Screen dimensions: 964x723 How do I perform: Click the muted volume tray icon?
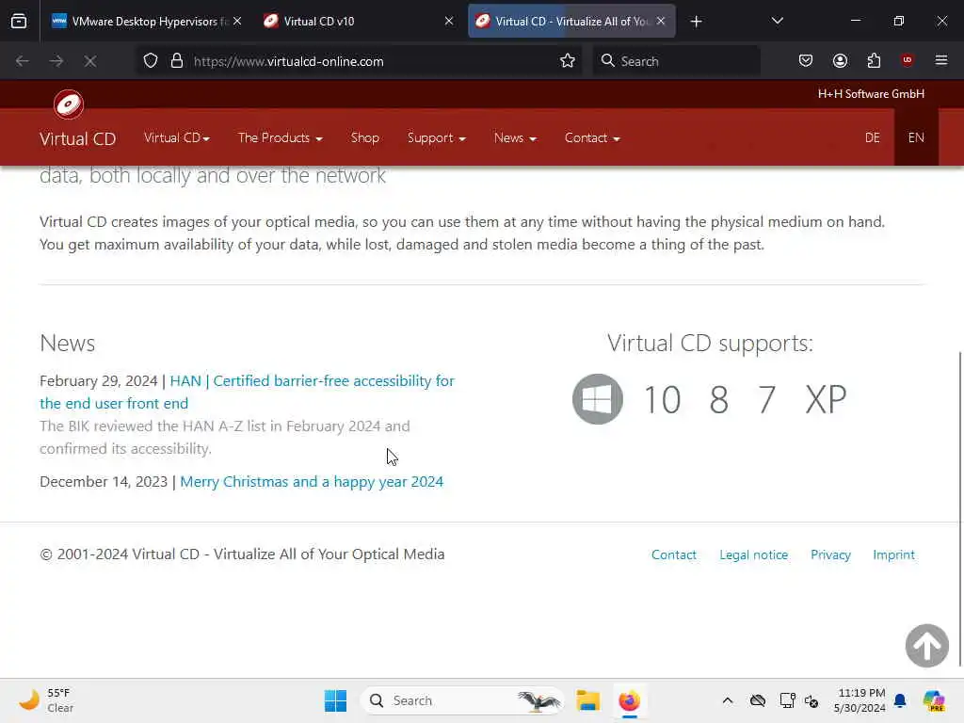(811, 700)
